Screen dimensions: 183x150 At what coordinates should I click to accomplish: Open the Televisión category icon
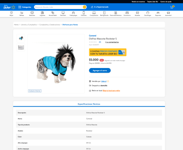(x=63, y=14)
